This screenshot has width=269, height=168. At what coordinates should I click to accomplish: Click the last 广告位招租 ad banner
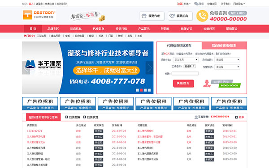(x=229, y=104)
